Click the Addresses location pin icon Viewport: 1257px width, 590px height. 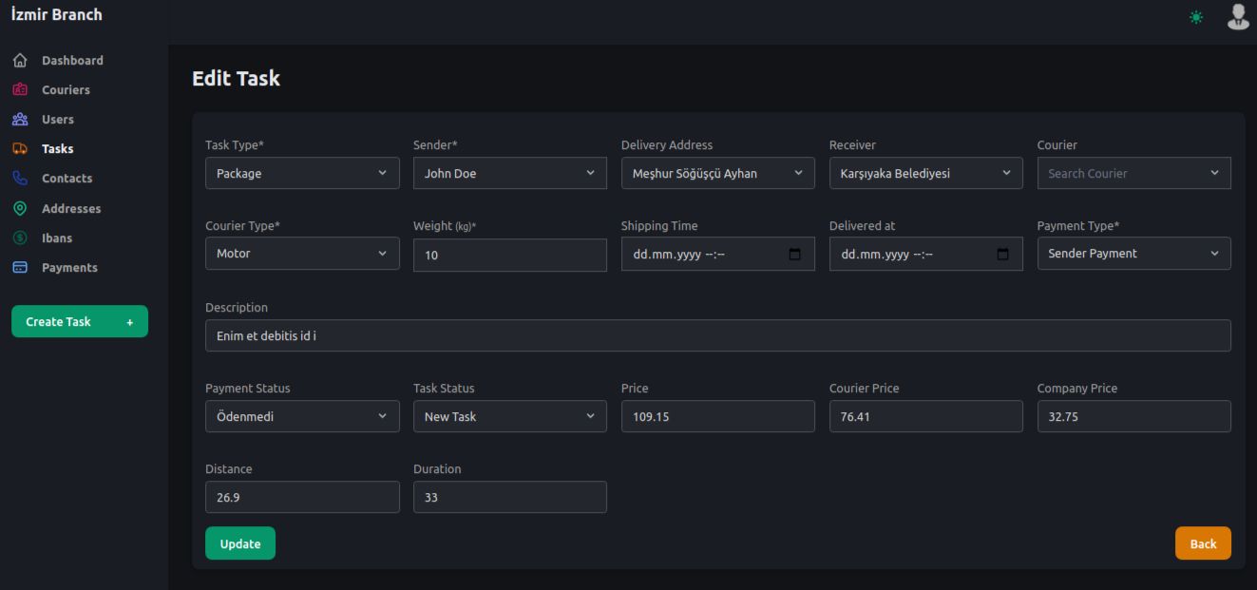point(19,209)
